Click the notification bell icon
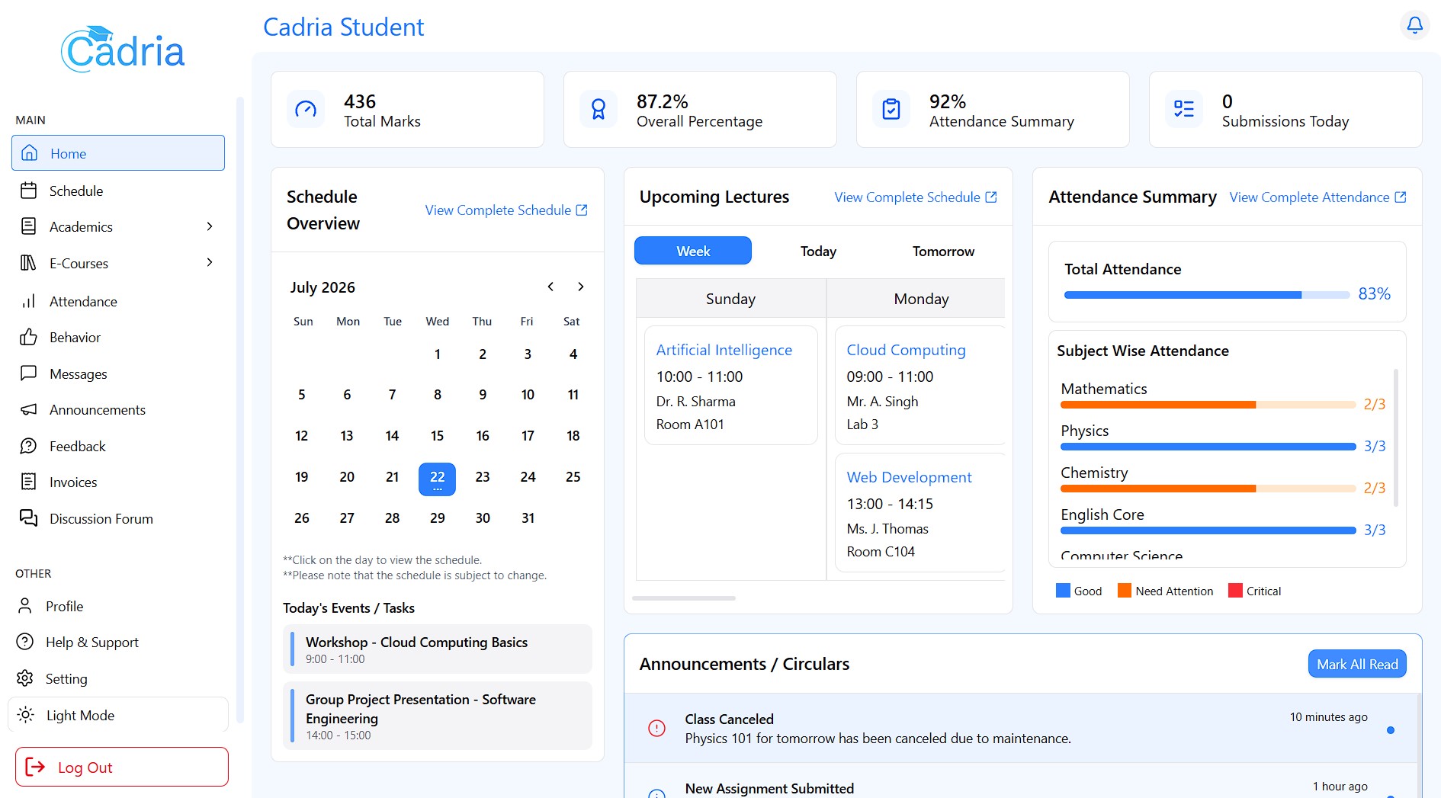Viewport: 1441px width, 798px height. click(x=1414, y=25)
